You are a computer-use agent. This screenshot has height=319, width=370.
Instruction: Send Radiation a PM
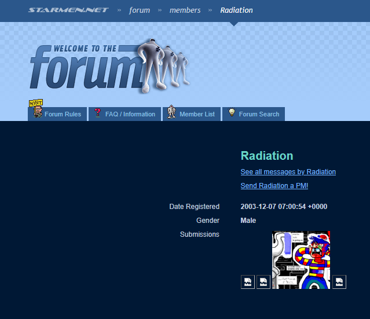tap(274, 186)
